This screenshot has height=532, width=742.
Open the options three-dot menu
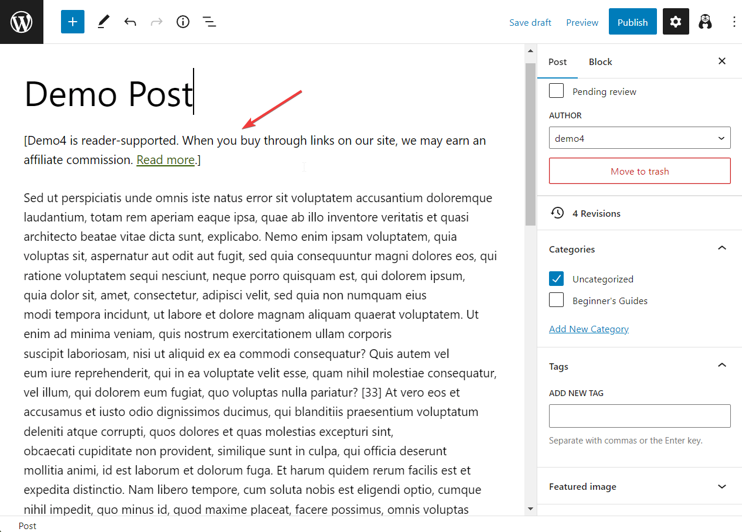(x=734, y=22)
